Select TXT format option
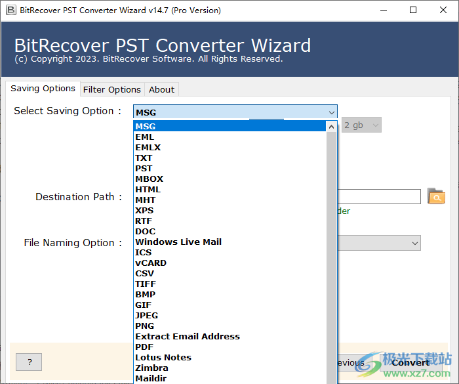Screen dimensions: 459x384 230,158
